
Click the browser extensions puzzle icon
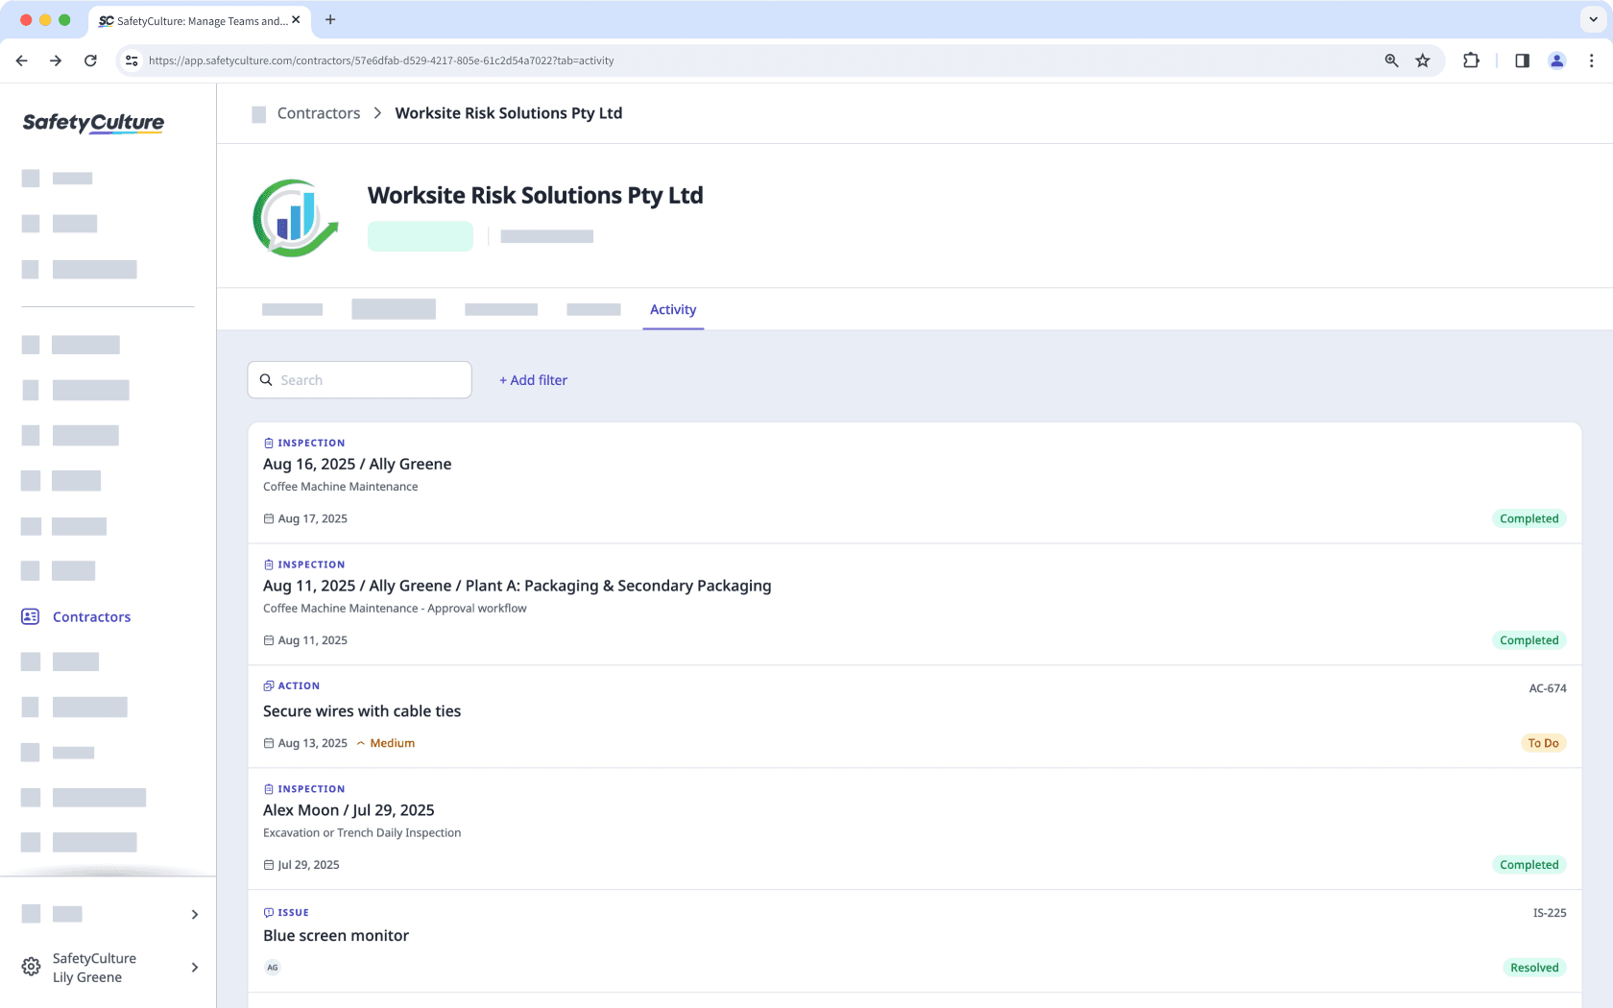1470,60
